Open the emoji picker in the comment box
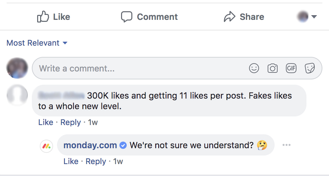This screenshot has width=329, height=176. 254,68
